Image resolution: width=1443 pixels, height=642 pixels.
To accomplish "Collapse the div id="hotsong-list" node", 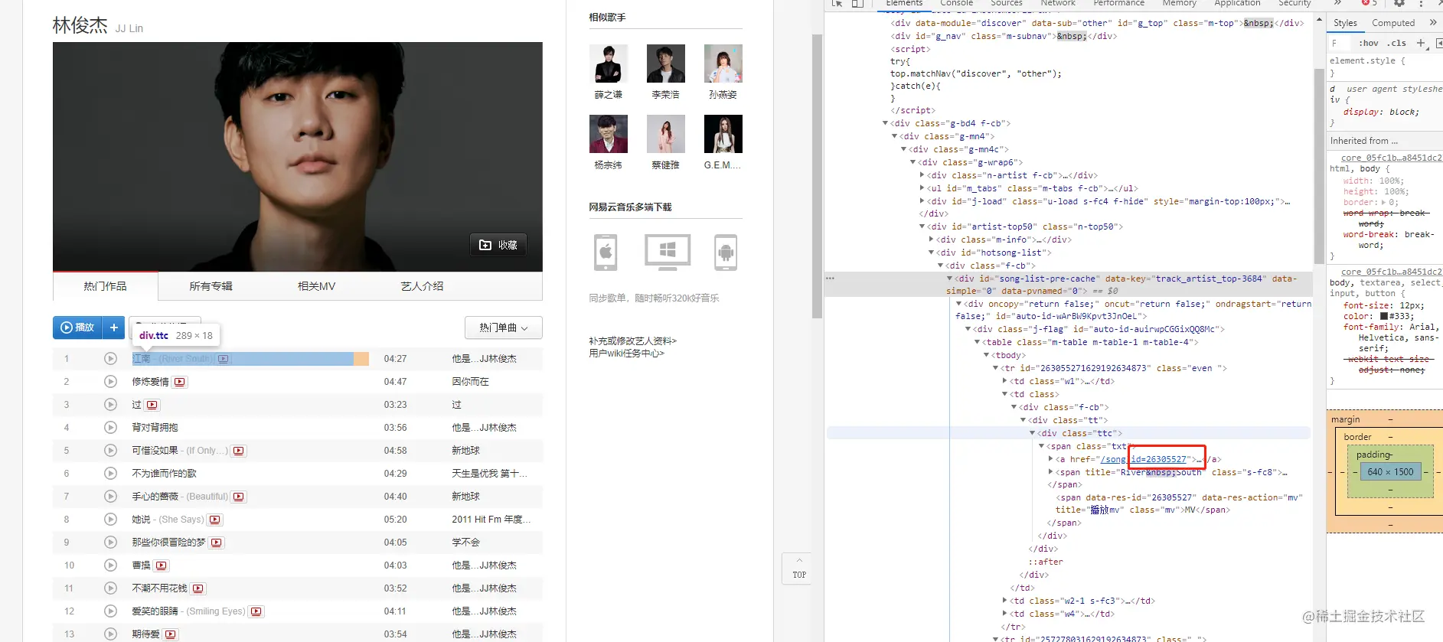I will coord(932,253).
